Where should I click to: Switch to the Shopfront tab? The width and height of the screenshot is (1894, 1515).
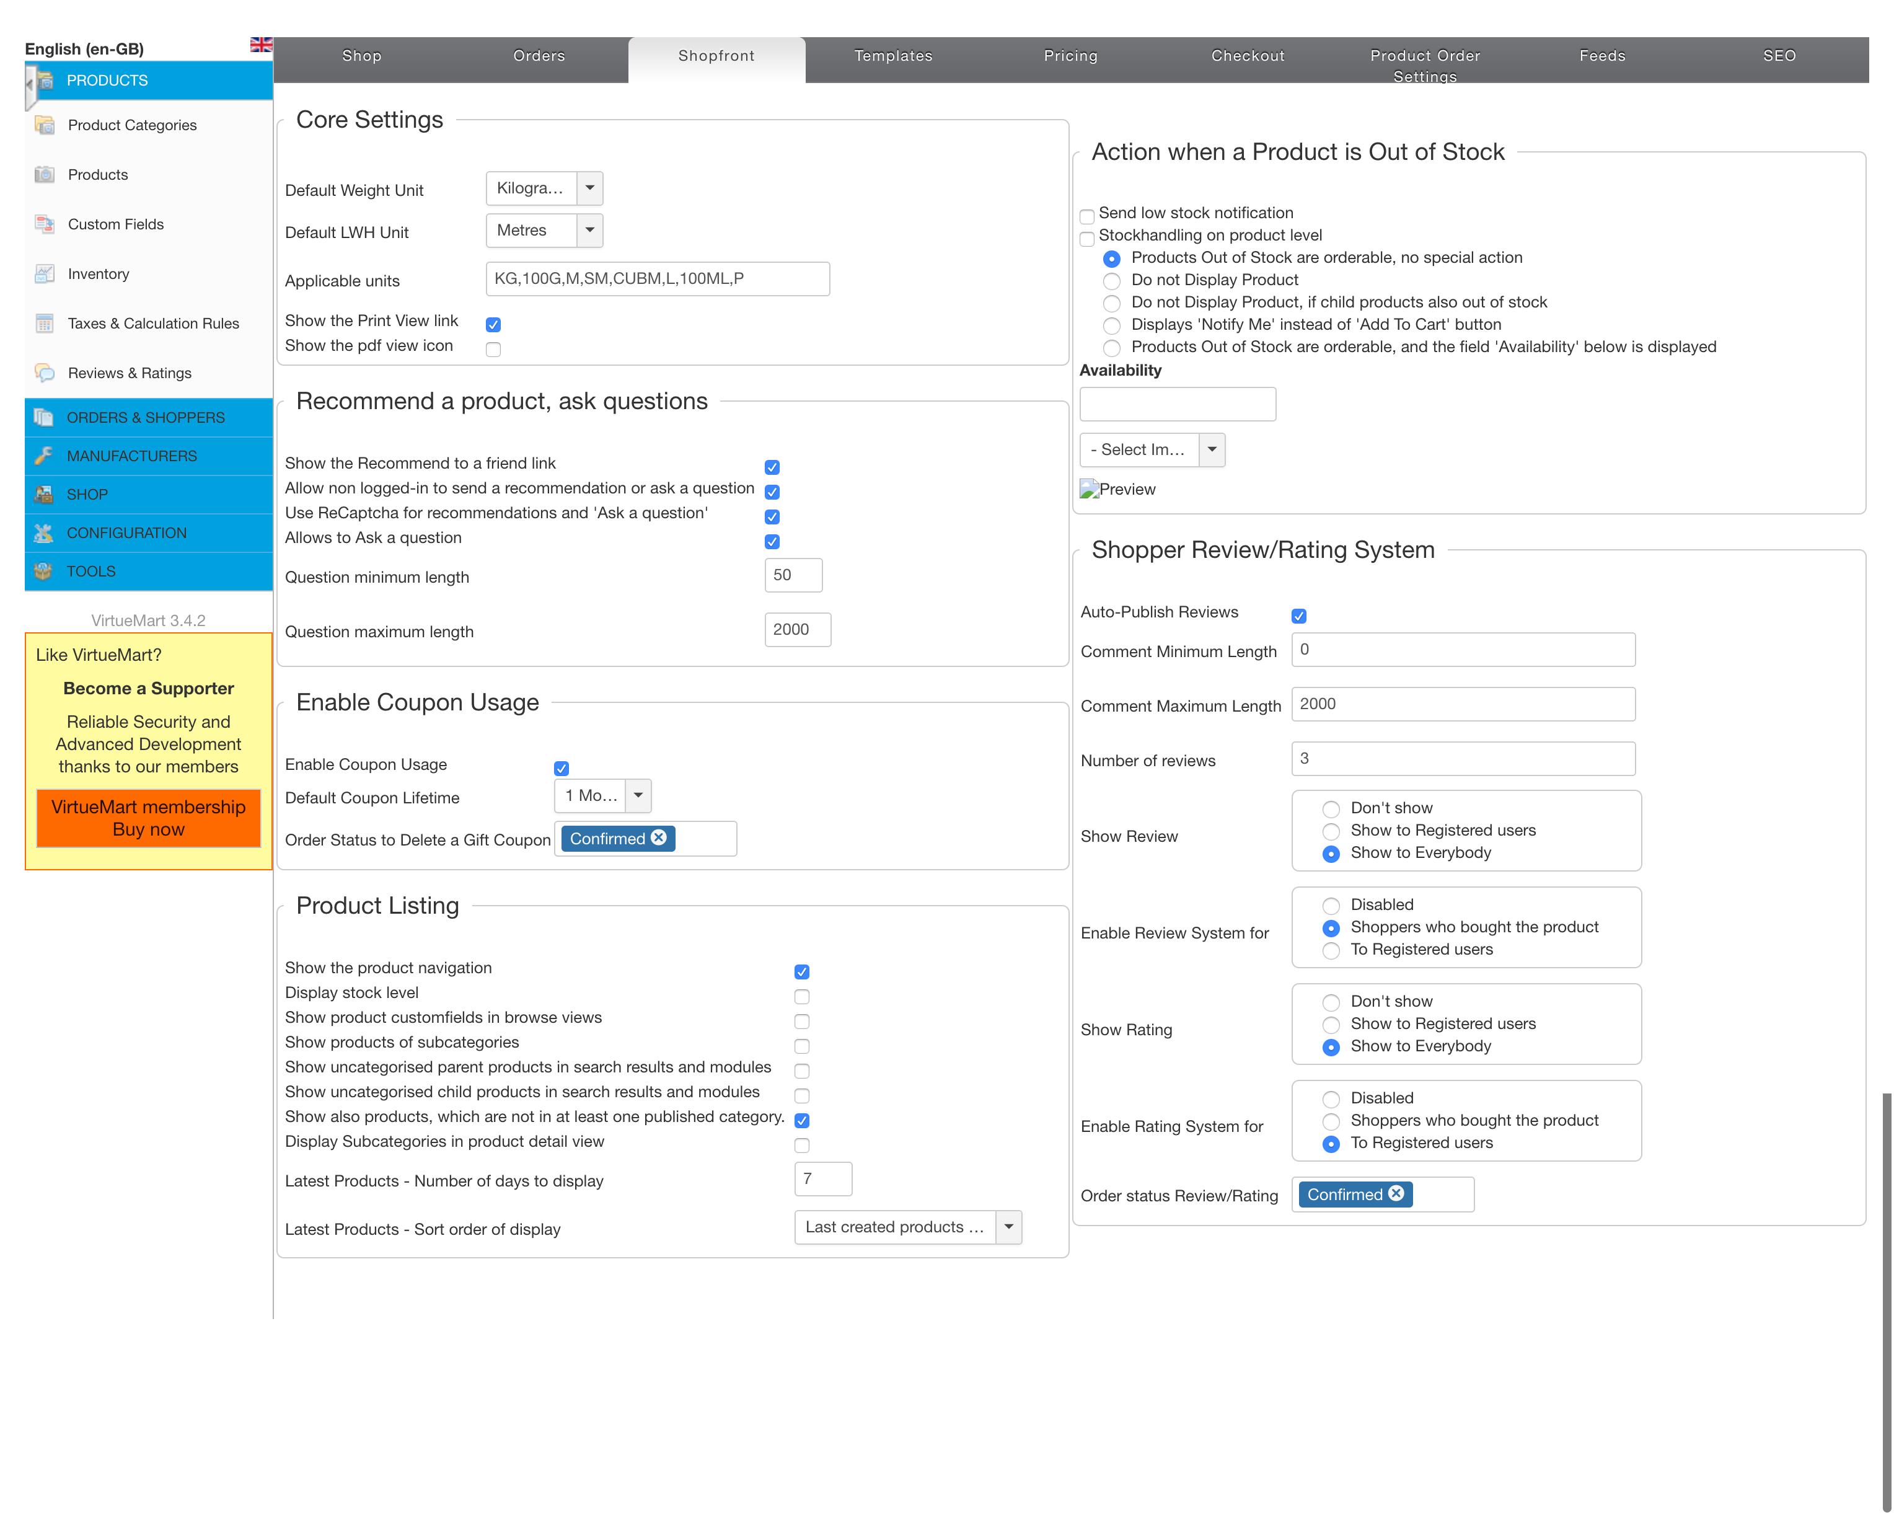[715, 56]
